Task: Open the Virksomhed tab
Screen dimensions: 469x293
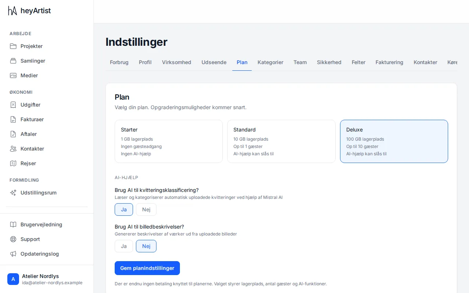Action: coord(177,62)
